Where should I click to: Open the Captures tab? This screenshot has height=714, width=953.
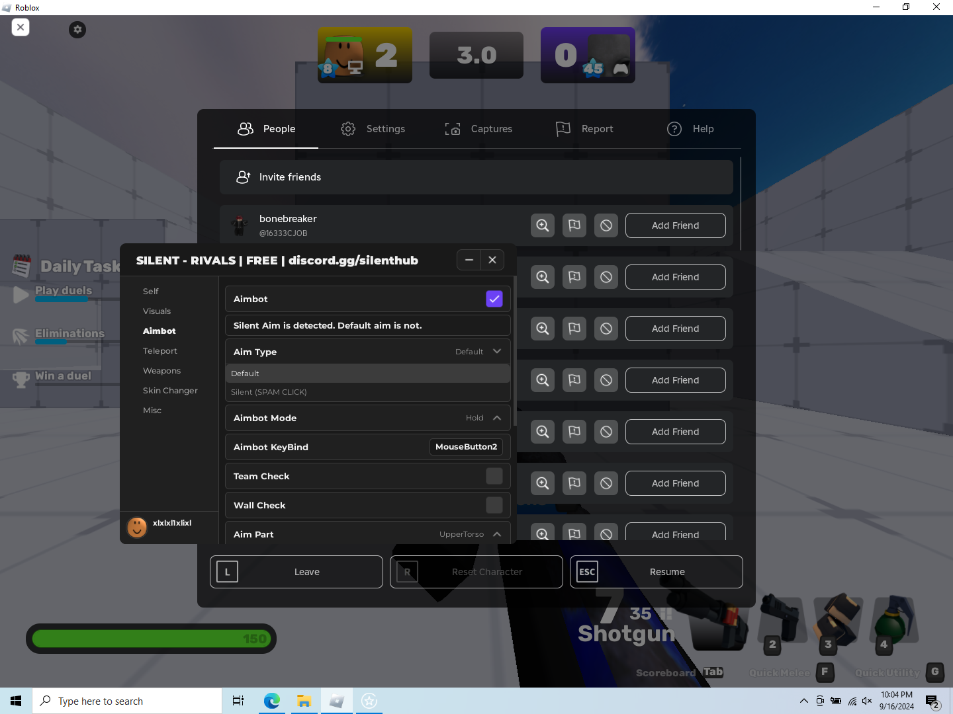point(478,129)
